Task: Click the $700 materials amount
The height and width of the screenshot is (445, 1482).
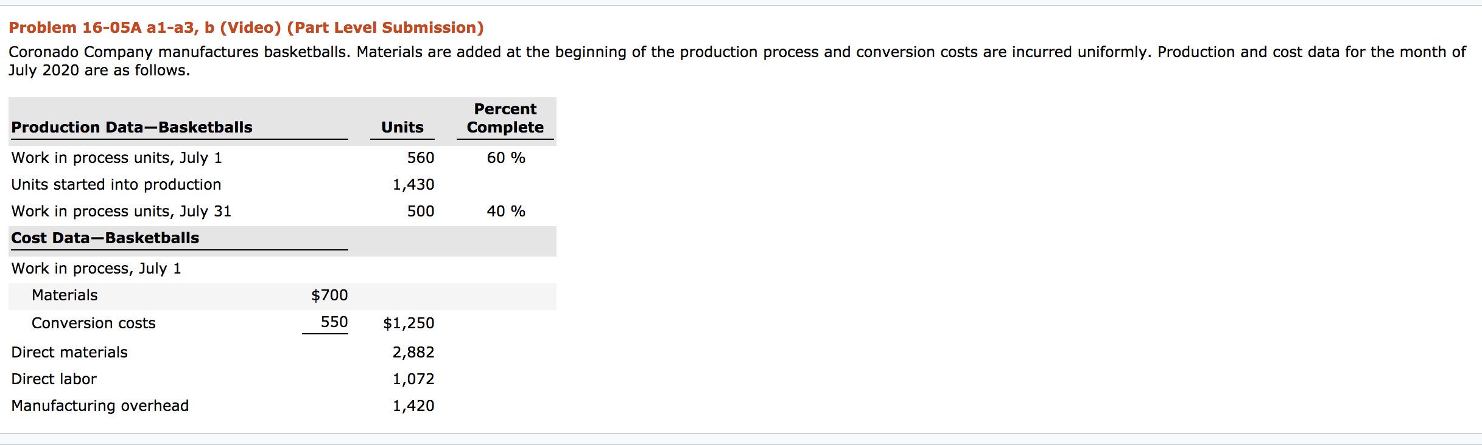Action: pyautogui.click(x=329, y=295)
